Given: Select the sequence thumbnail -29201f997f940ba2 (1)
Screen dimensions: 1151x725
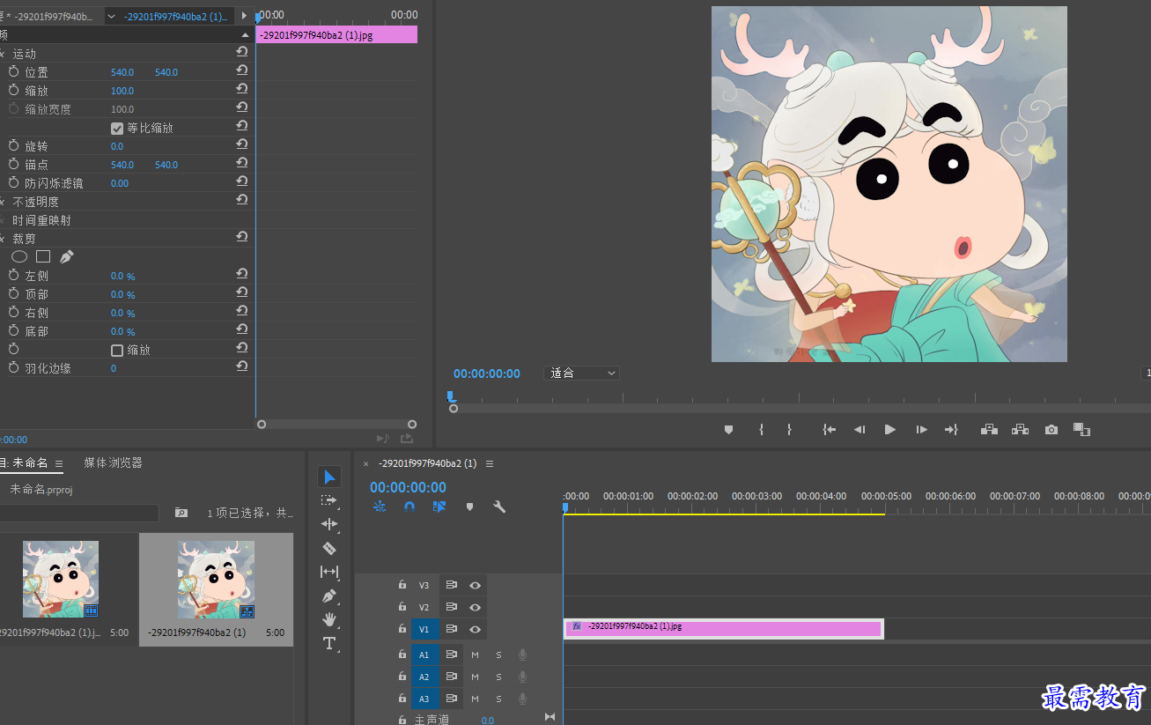Looking at the screenshot, I should coord(216,580).
